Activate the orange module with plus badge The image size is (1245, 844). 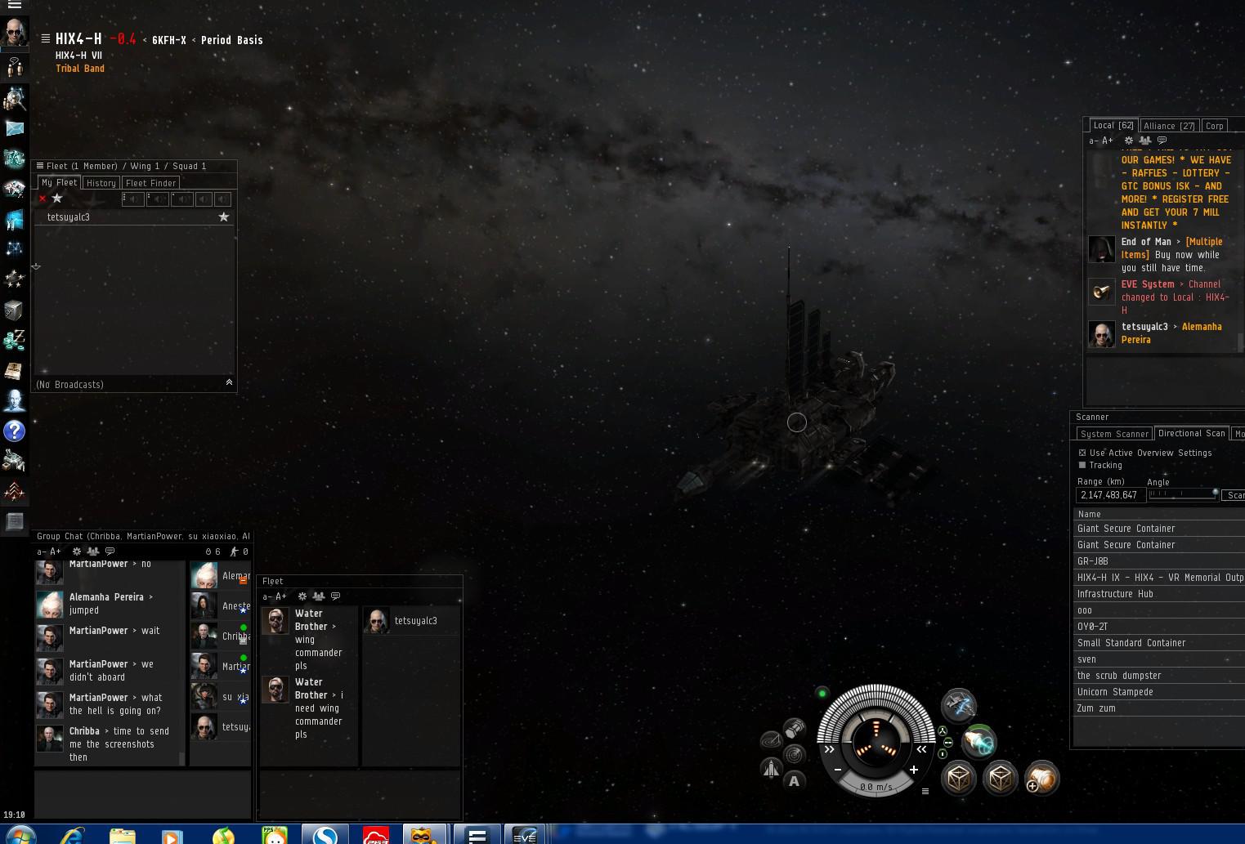[1041, 778]
